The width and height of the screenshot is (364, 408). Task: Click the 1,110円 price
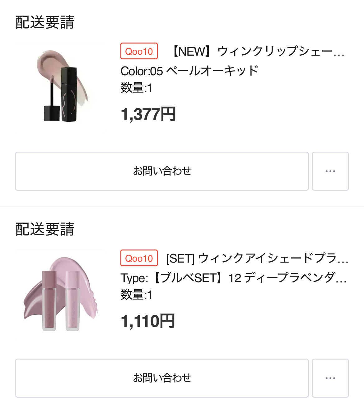point(147,321)
